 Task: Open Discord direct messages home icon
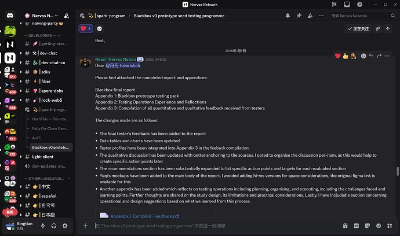pos(9,16)
